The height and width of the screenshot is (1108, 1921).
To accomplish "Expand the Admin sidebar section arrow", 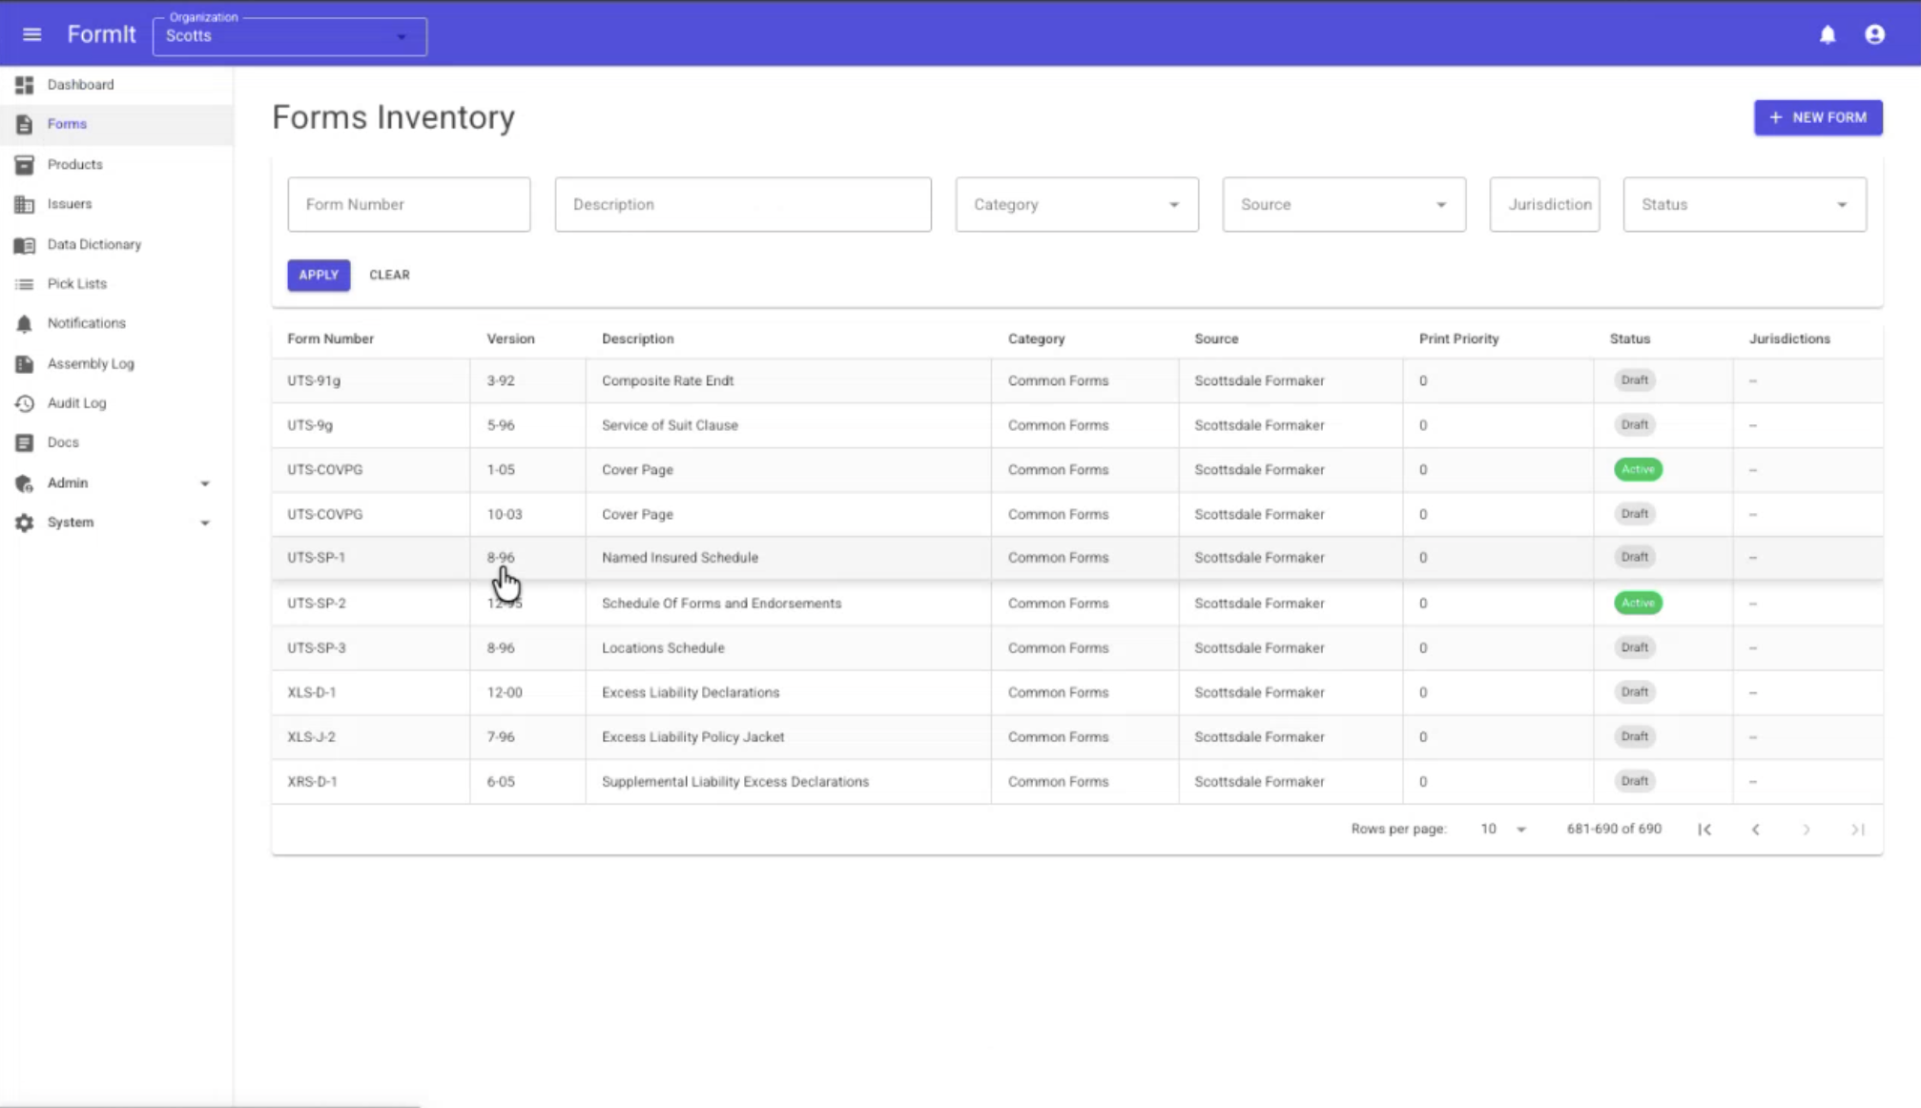I will point(204,483).
